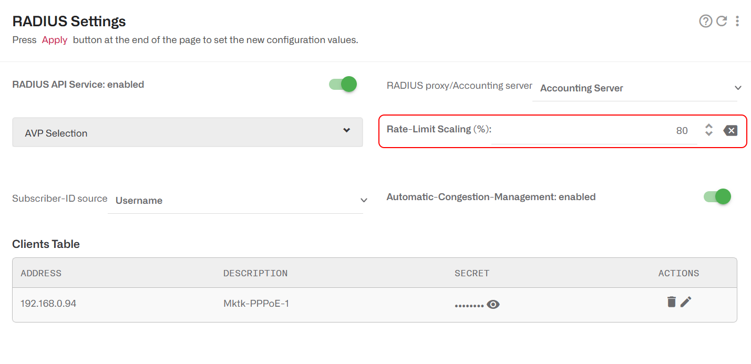Open the three-dot overflow menu
751x364 pixels.
click(x=737, y=21)
